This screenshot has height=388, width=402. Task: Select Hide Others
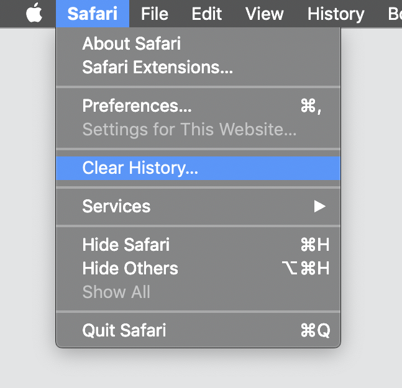(x=198, y=268)
